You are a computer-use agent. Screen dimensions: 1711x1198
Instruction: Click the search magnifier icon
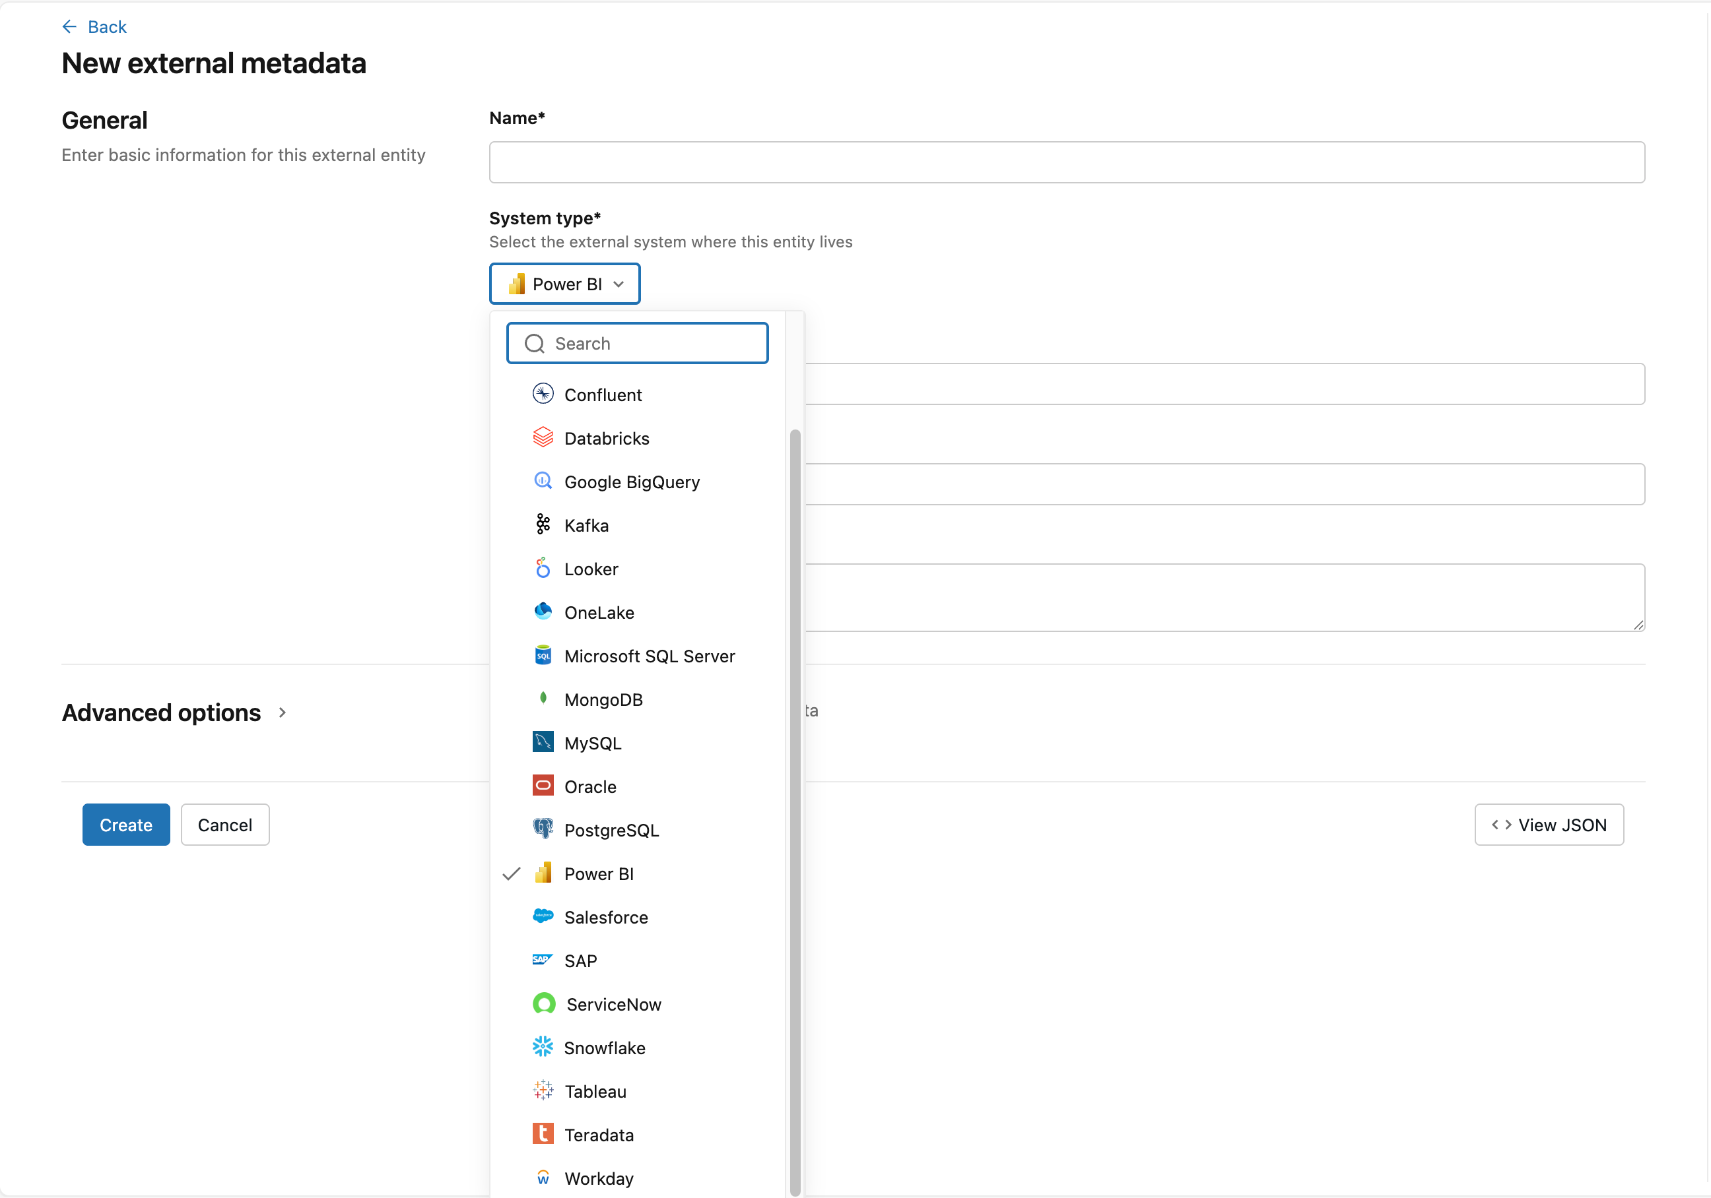click(x=534, y=343)
